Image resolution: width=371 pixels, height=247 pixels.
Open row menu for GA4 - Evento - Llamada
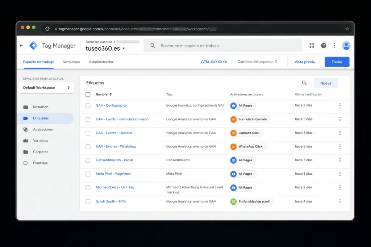pyautogui.click(x=340, y=133)
